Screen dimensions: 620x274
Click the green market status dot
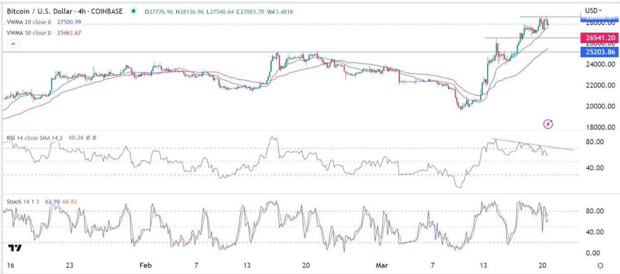pos(133,11)
